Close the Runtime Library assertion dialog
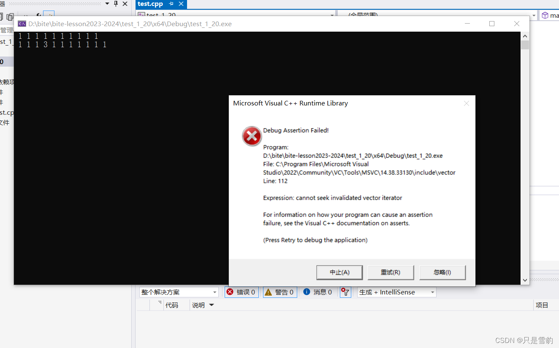Image resolution: width=559 pixels, height=348 pixels. (x=466, y=103)
